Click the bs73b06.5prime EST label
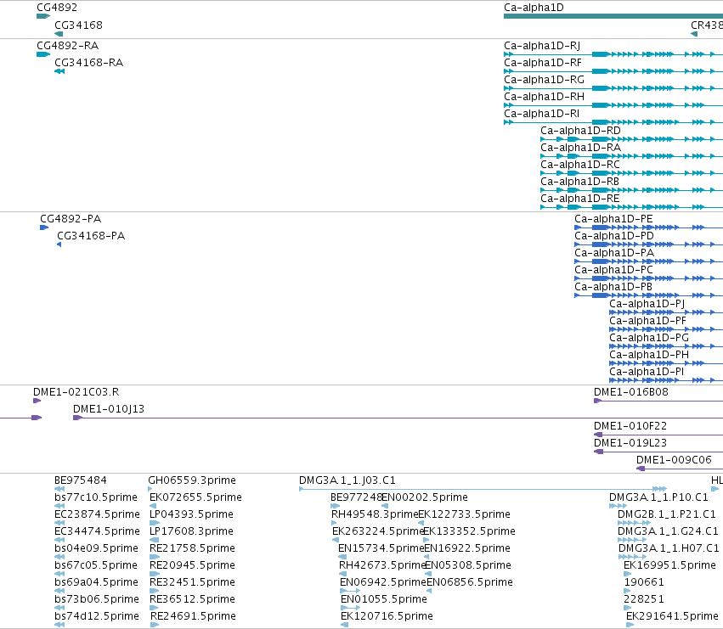The width and height of the screenshot is (723, 629). 96,599
